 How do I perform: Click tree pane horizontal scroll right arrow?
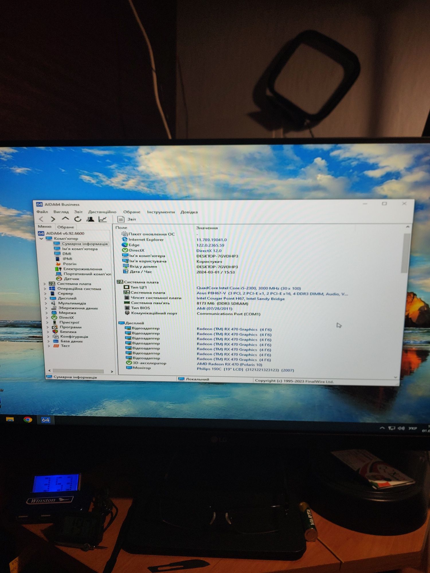tap(112, 372)
